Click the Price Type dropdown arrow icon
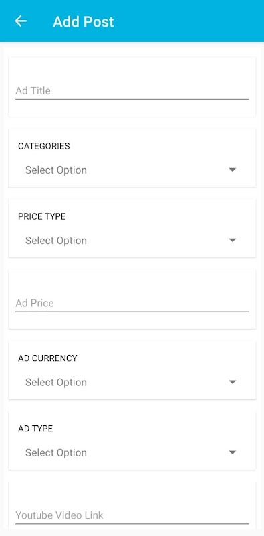 tap(233, 241)
